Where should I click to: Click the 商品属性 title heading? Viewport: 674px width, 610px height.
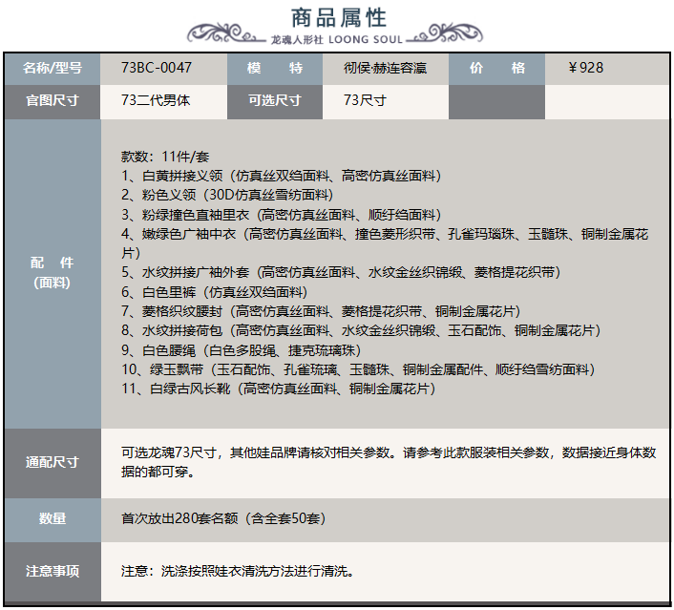pos(337,16)
